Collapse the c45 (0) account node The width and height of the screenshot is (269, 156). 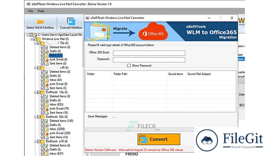[x=35, y=68]
